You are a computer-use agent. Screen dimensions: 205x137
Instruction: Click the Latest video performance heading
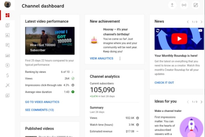[x=47, y=21]
